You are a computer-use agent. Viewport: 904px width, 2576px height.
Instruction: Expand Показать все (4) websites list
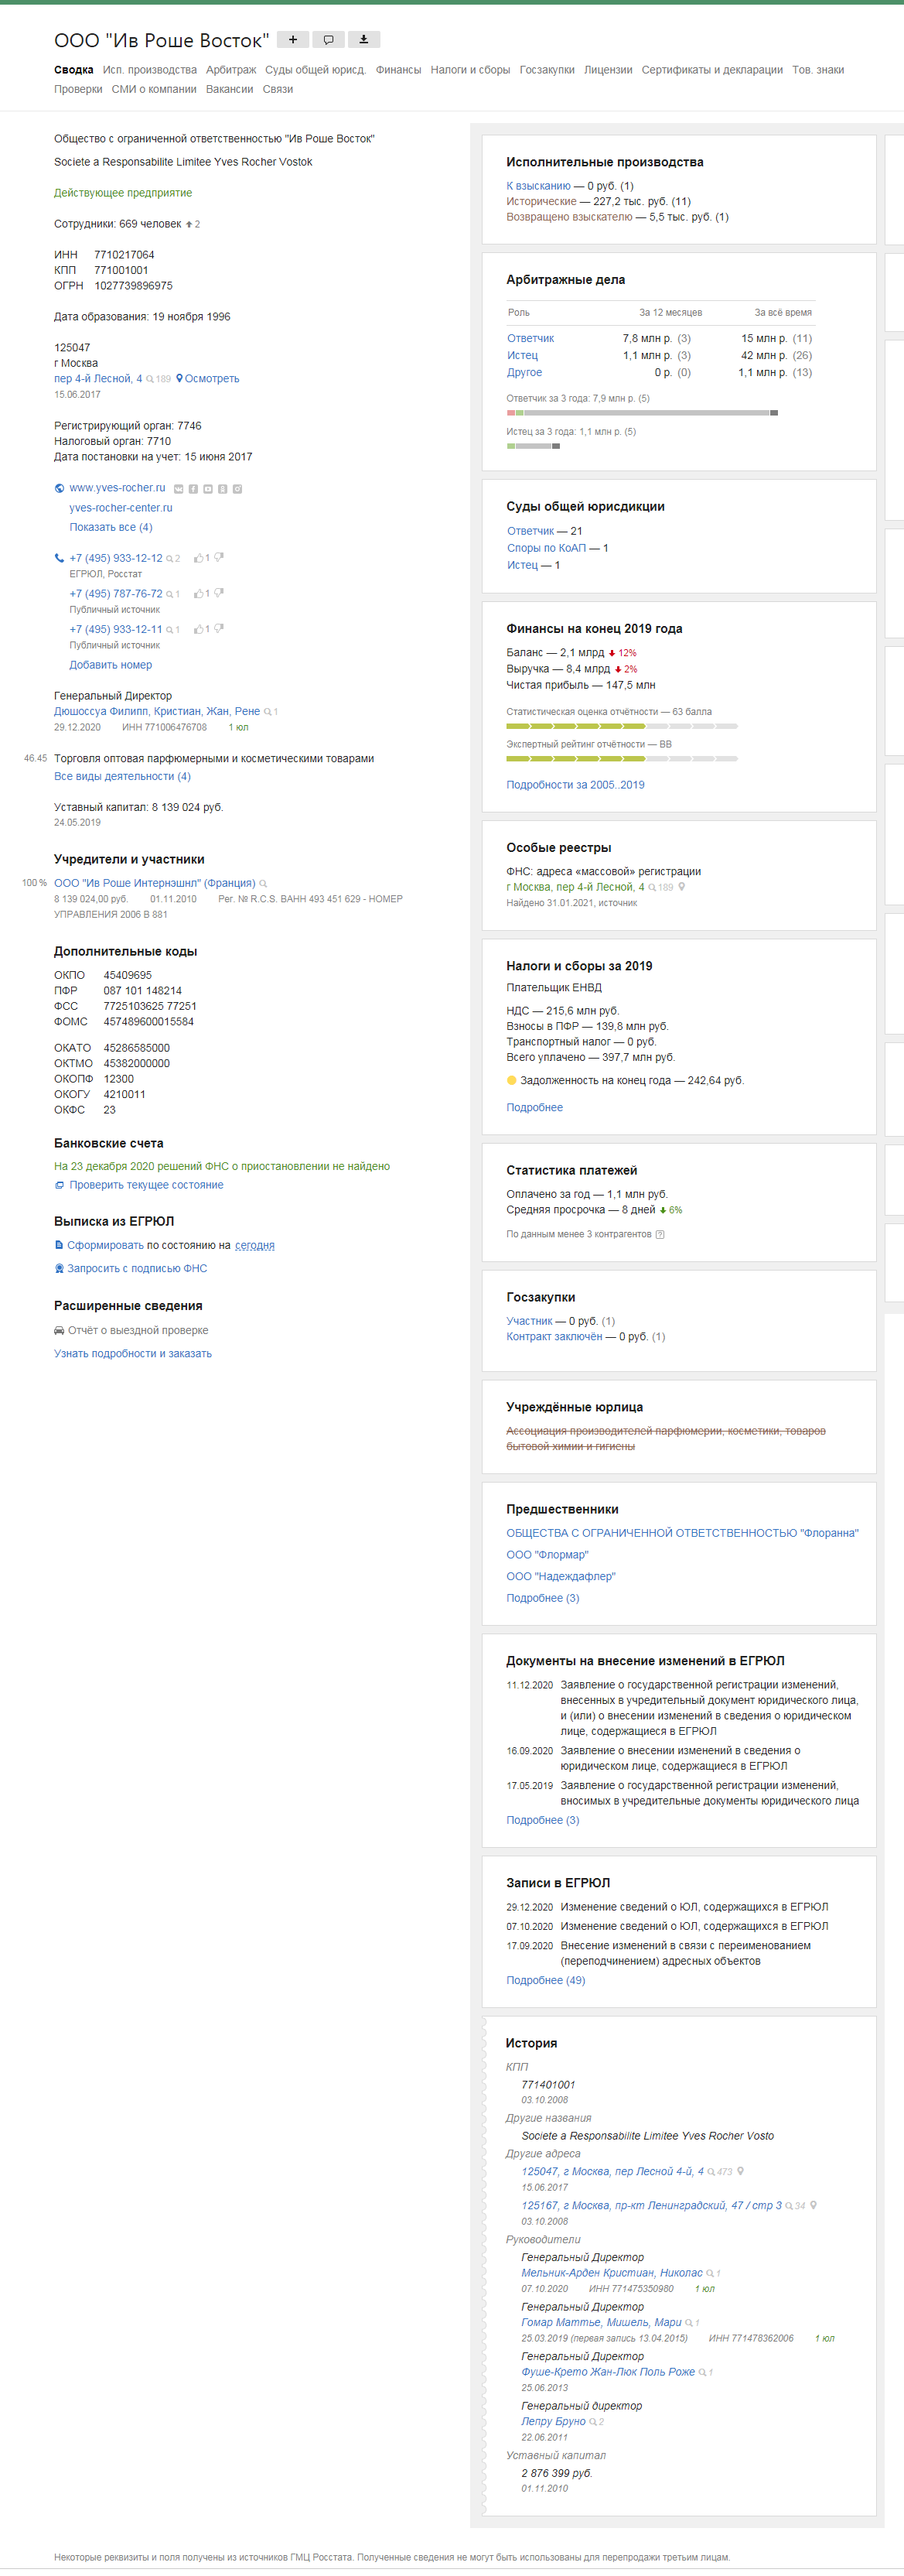tap(111, 527)
